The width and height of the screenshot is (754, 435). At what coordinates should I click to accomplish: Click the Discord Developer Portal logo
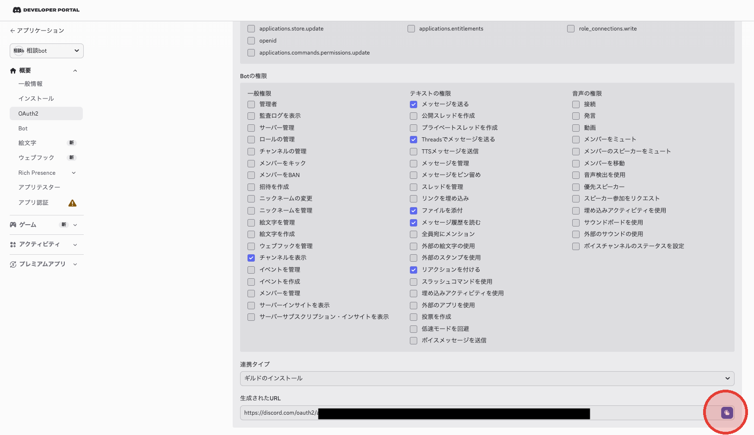click(46, 10)
